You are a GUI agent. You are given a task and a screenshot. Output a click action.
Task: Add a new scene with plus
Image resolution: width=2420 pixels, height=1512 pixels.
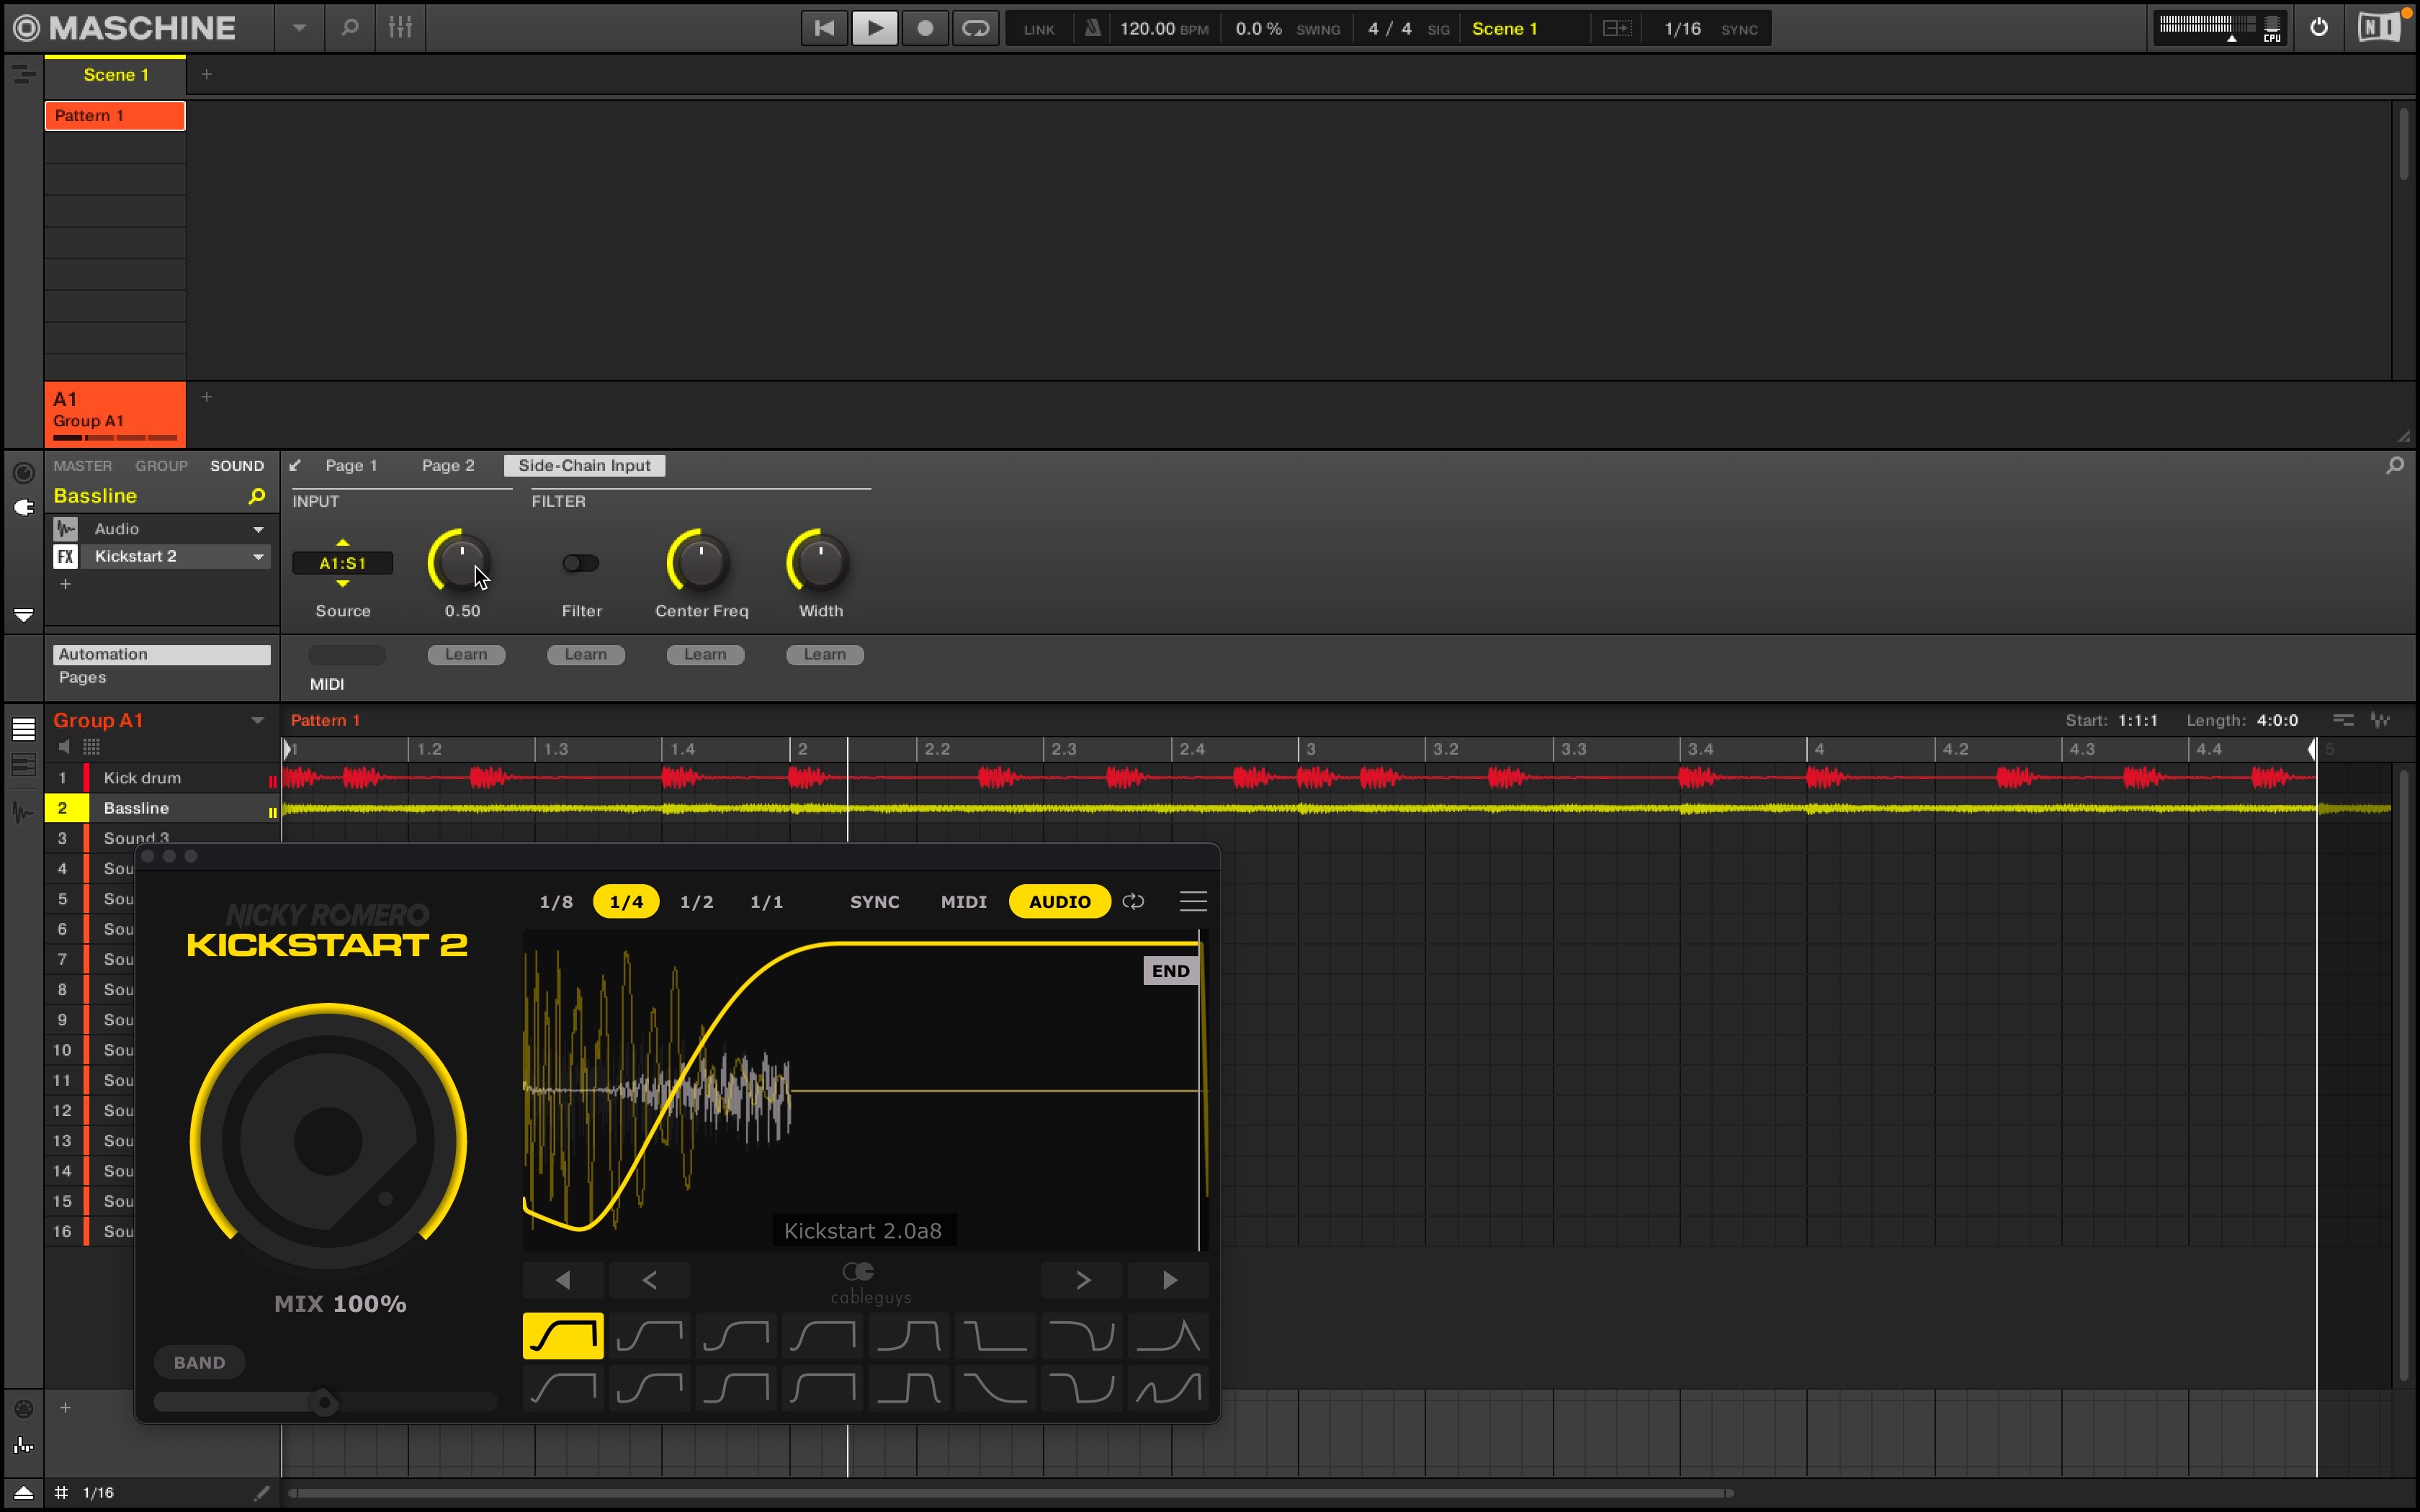pos(206,74)
